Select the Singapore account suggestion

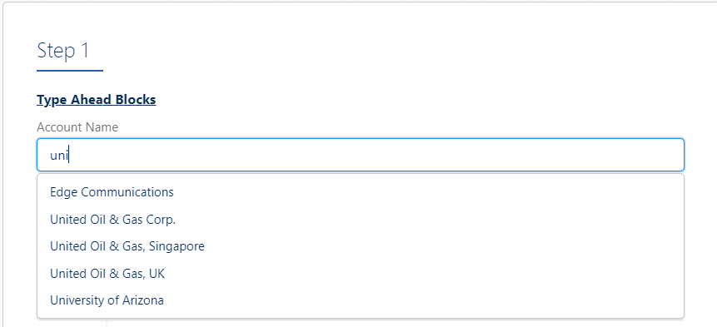point(361,246)
